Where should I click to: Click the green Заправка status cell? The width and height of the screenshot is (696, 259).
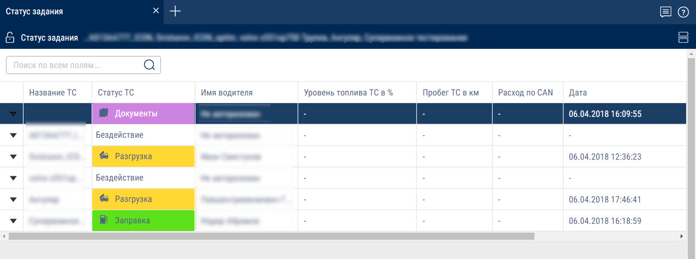click(x=143, y=221)
